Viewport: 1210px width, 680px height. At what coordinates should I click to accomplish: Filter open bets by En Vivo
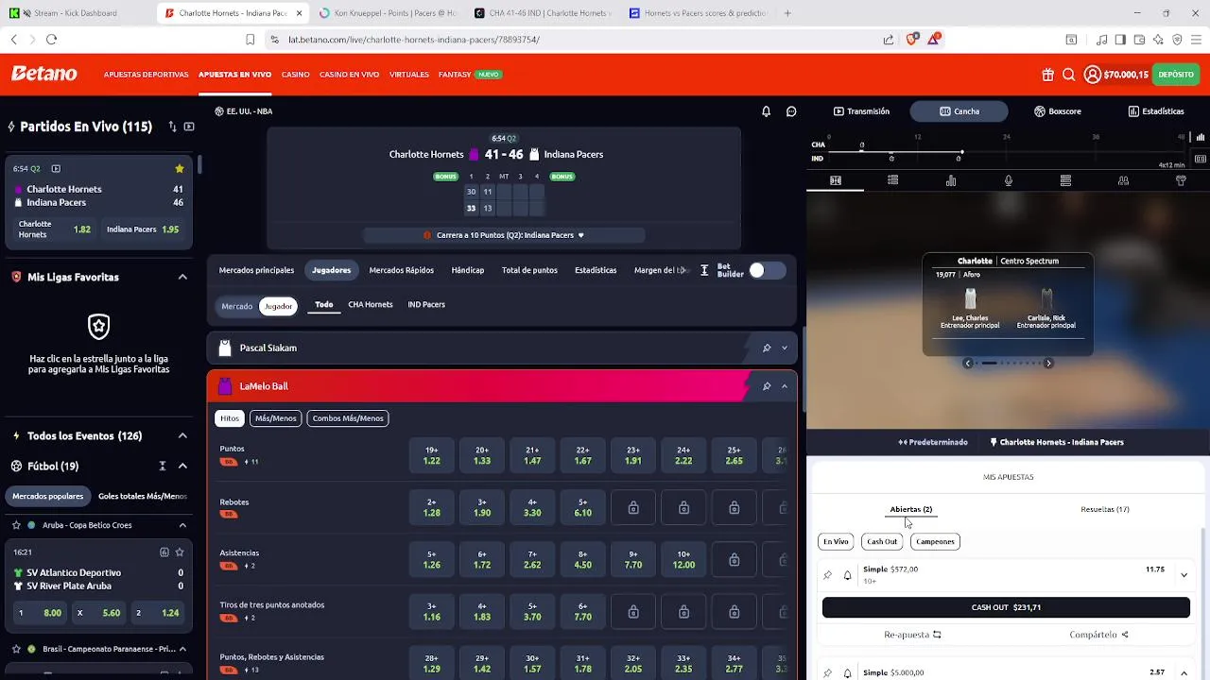(836, 541)
